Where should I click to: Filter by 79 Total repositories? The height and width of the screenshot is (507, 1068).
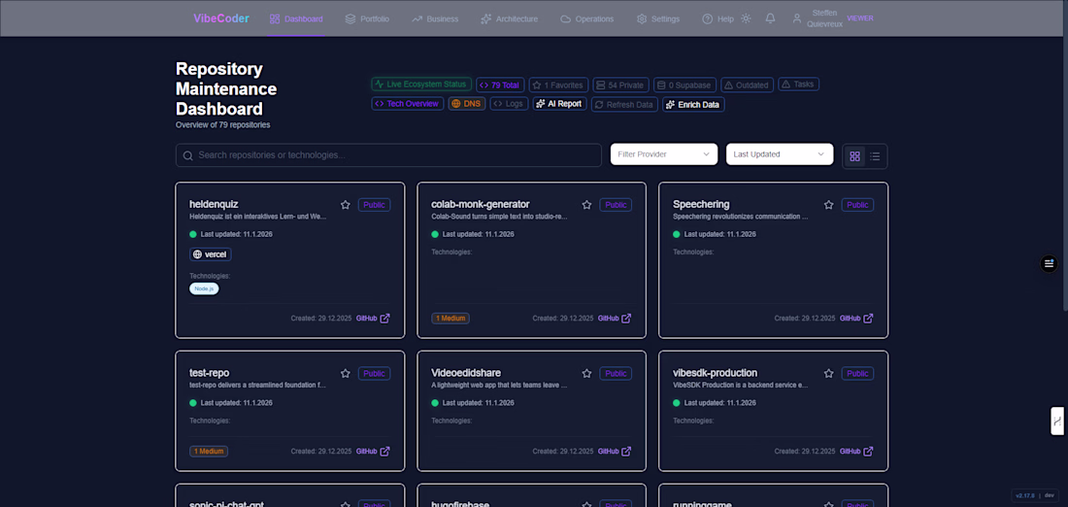point(500,85)
